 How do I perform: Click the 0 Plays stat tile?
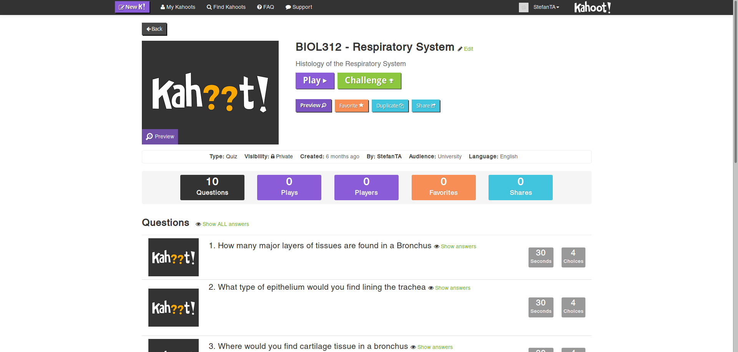click(289, 188)
